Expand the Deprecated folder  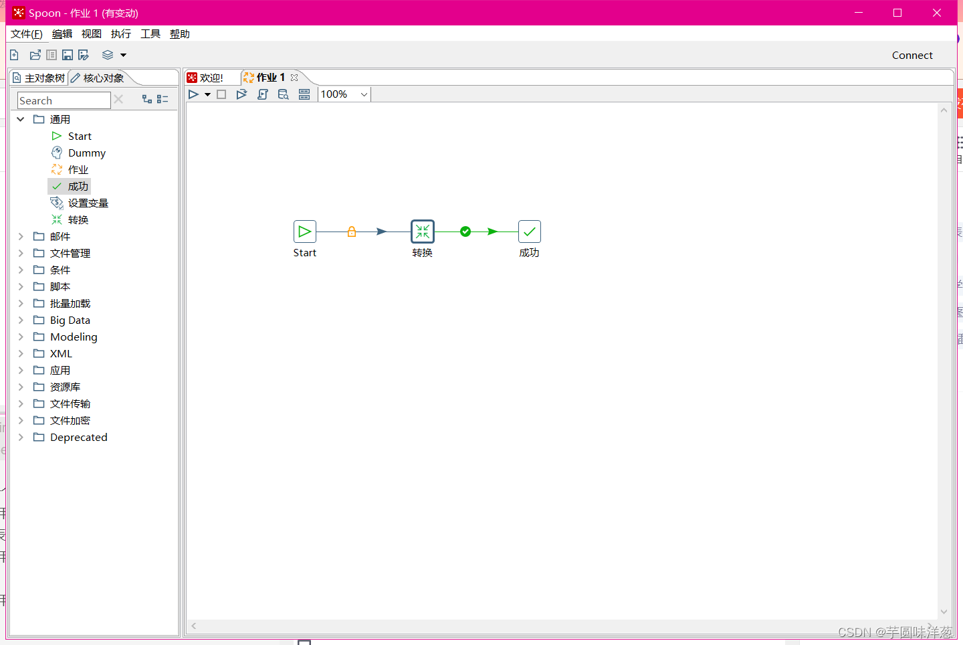21,437
